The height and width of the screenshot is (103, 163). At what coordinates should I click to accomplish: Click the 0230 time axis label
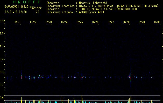coord(157,22)
